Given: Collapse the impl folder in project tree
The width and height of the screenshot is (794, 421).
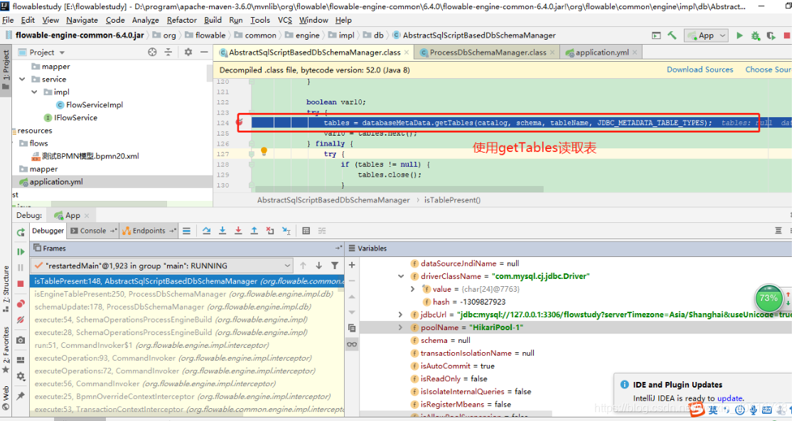Looking at the screenshot, I should [x=34, y=92].
